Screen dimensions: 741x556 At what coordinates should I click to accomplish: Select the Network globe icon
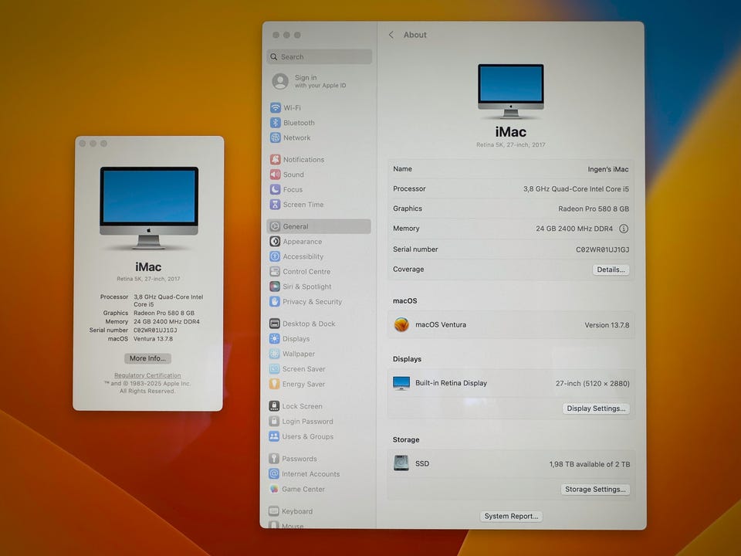(276, 137)
